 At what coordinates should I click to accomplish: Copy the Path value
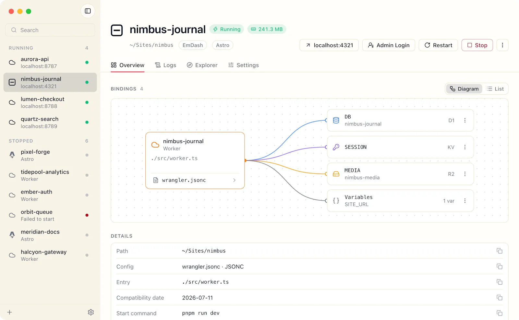[500, 251]
